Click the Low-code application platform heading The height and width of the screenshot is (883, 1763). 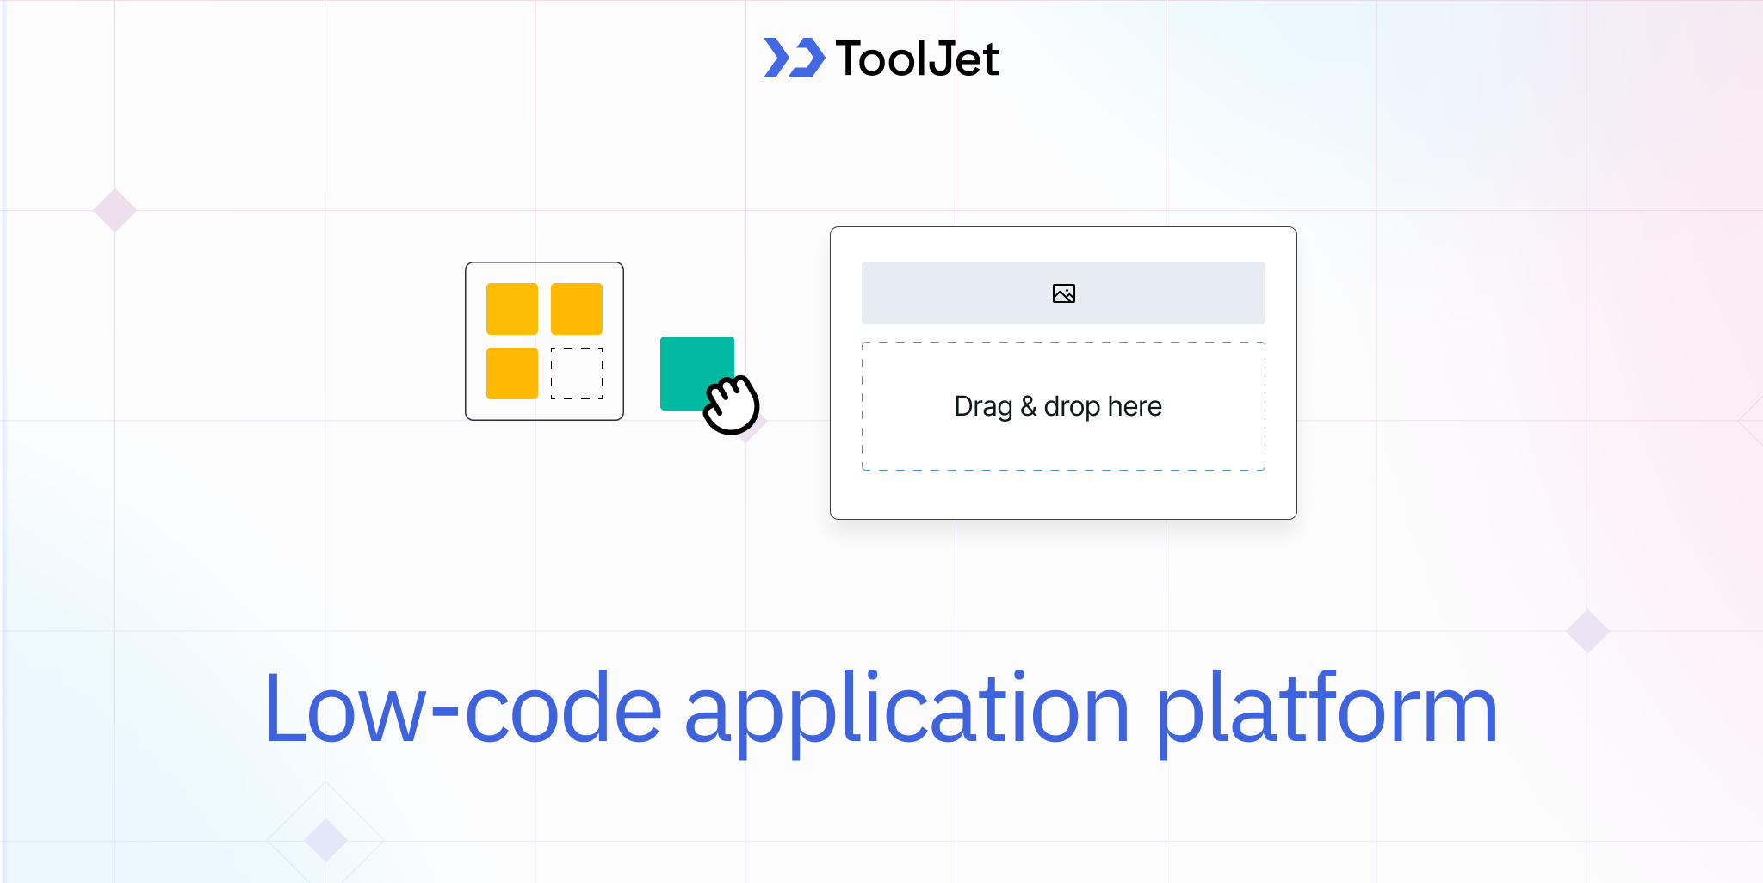point(879,709)
